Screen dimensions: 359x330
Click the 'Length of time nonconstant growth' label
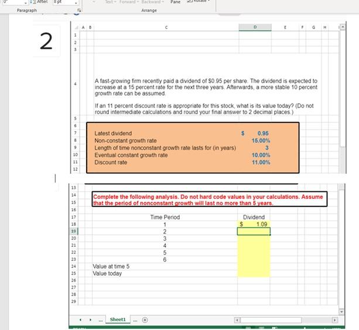(165, 148)
